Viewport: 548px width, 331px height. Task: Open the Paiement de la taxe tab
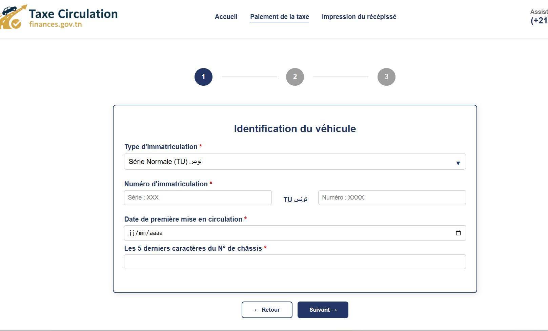pyautogui.click(x=280, y=17)
